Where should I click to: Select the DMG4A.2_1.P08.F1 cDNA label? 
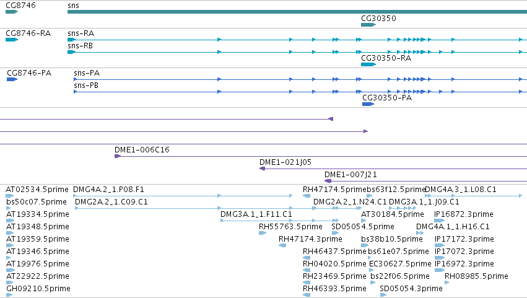(108, 190)
